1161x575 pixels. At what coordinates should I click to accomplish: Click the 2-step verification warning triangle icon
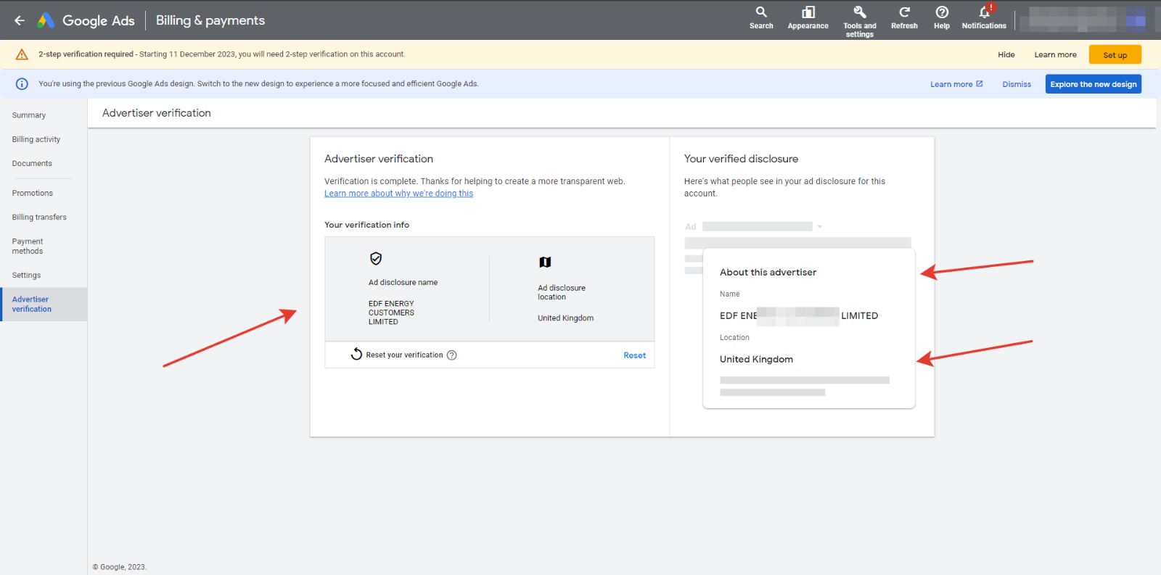(x=22, y=54)
